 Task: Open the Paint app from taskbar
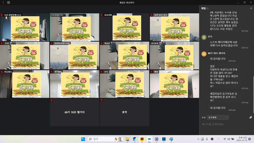pyautogui.click(x=171, y=139)
